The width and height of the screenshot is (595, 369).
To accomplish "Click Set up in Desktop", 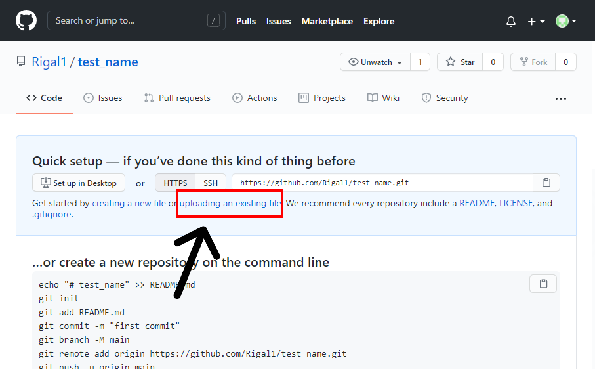I will [79, 183].
